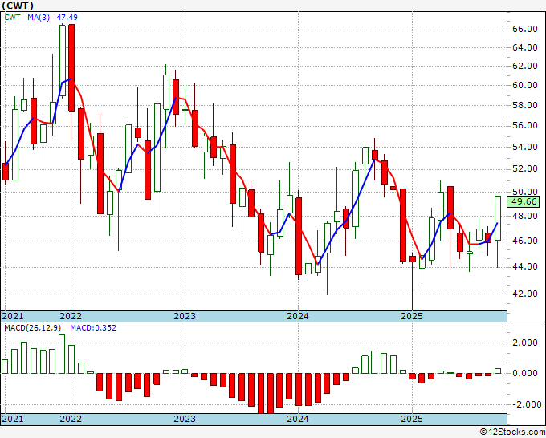The height and width of the screenshot is (438, 546).
Task: Click the 64.00 price axis label
Action: [525, 47]
